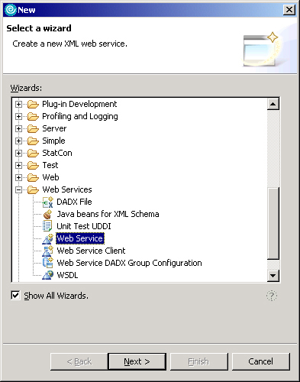Click the Simple folder icon

tap(33, 141)
